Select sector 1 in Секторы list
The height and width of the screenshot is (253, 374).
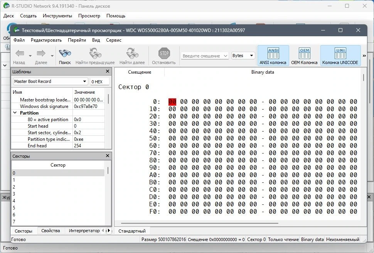click(58, 180)
